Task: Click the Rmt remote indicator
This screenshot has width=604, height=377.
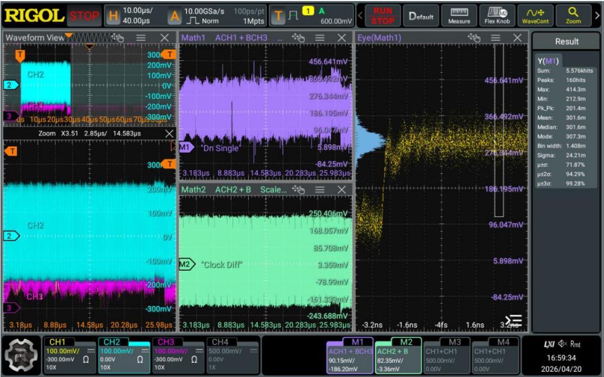Action: tap(575, 344)
